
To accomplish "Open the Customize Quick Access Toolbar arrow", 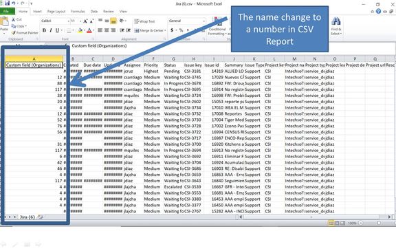I will click(32, 3).
